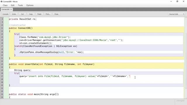Click the Compile button
187x105 pixels.
(x=5, y=14)
